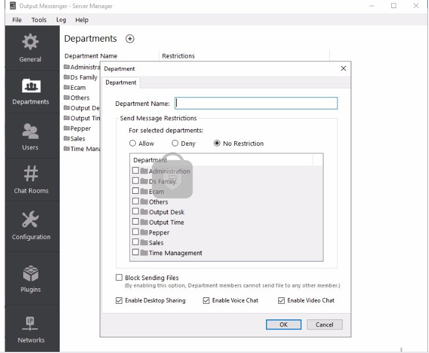Select Others folder in background list

[77, 97]
